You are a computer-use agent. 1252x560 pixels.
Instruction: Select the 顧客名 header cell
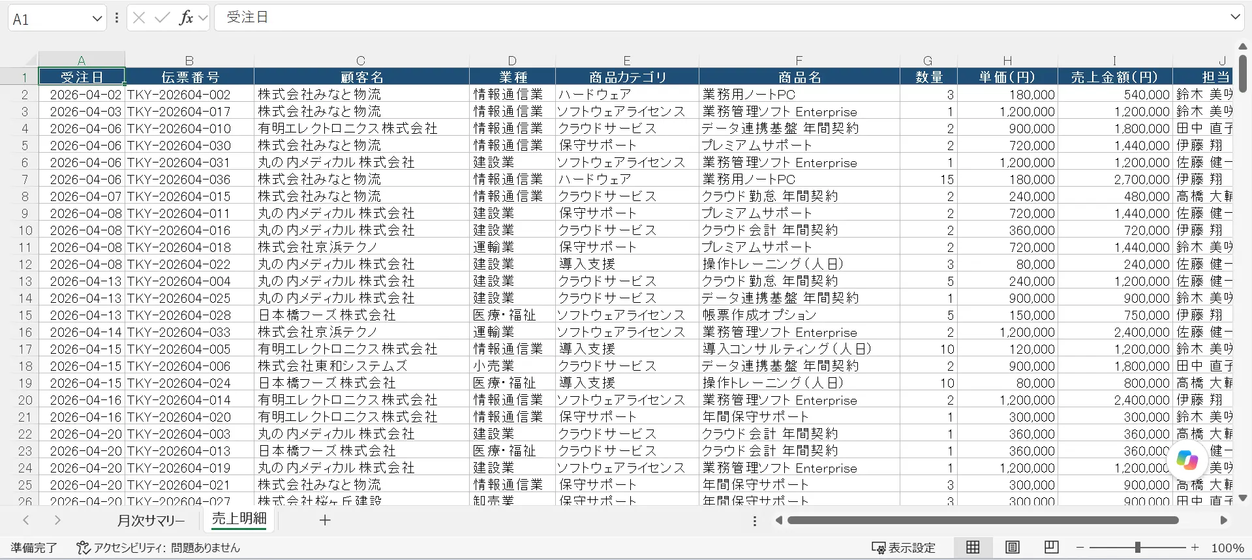[x=361, y=77]
